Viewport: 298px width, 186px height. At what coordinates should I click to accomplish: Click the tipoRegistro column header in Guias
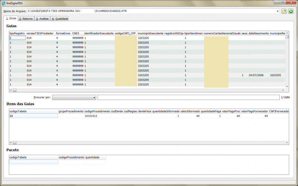tap(17, 33)
